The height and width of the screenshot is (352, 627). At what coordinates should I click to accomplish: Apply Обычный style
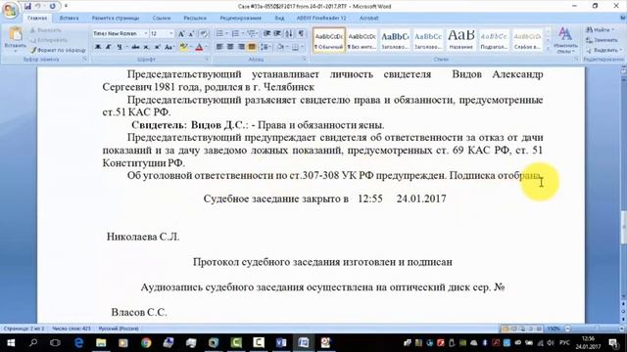coord(329,39)
